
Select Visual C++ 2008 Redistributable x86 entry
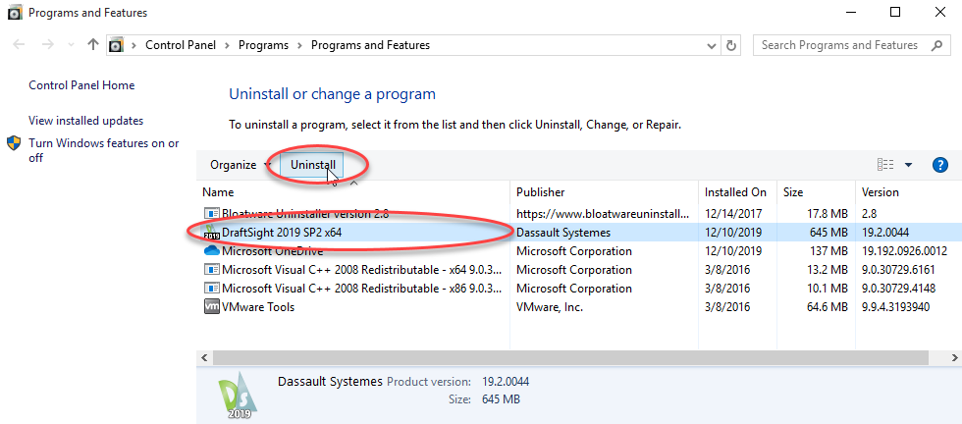pos(362,289)
